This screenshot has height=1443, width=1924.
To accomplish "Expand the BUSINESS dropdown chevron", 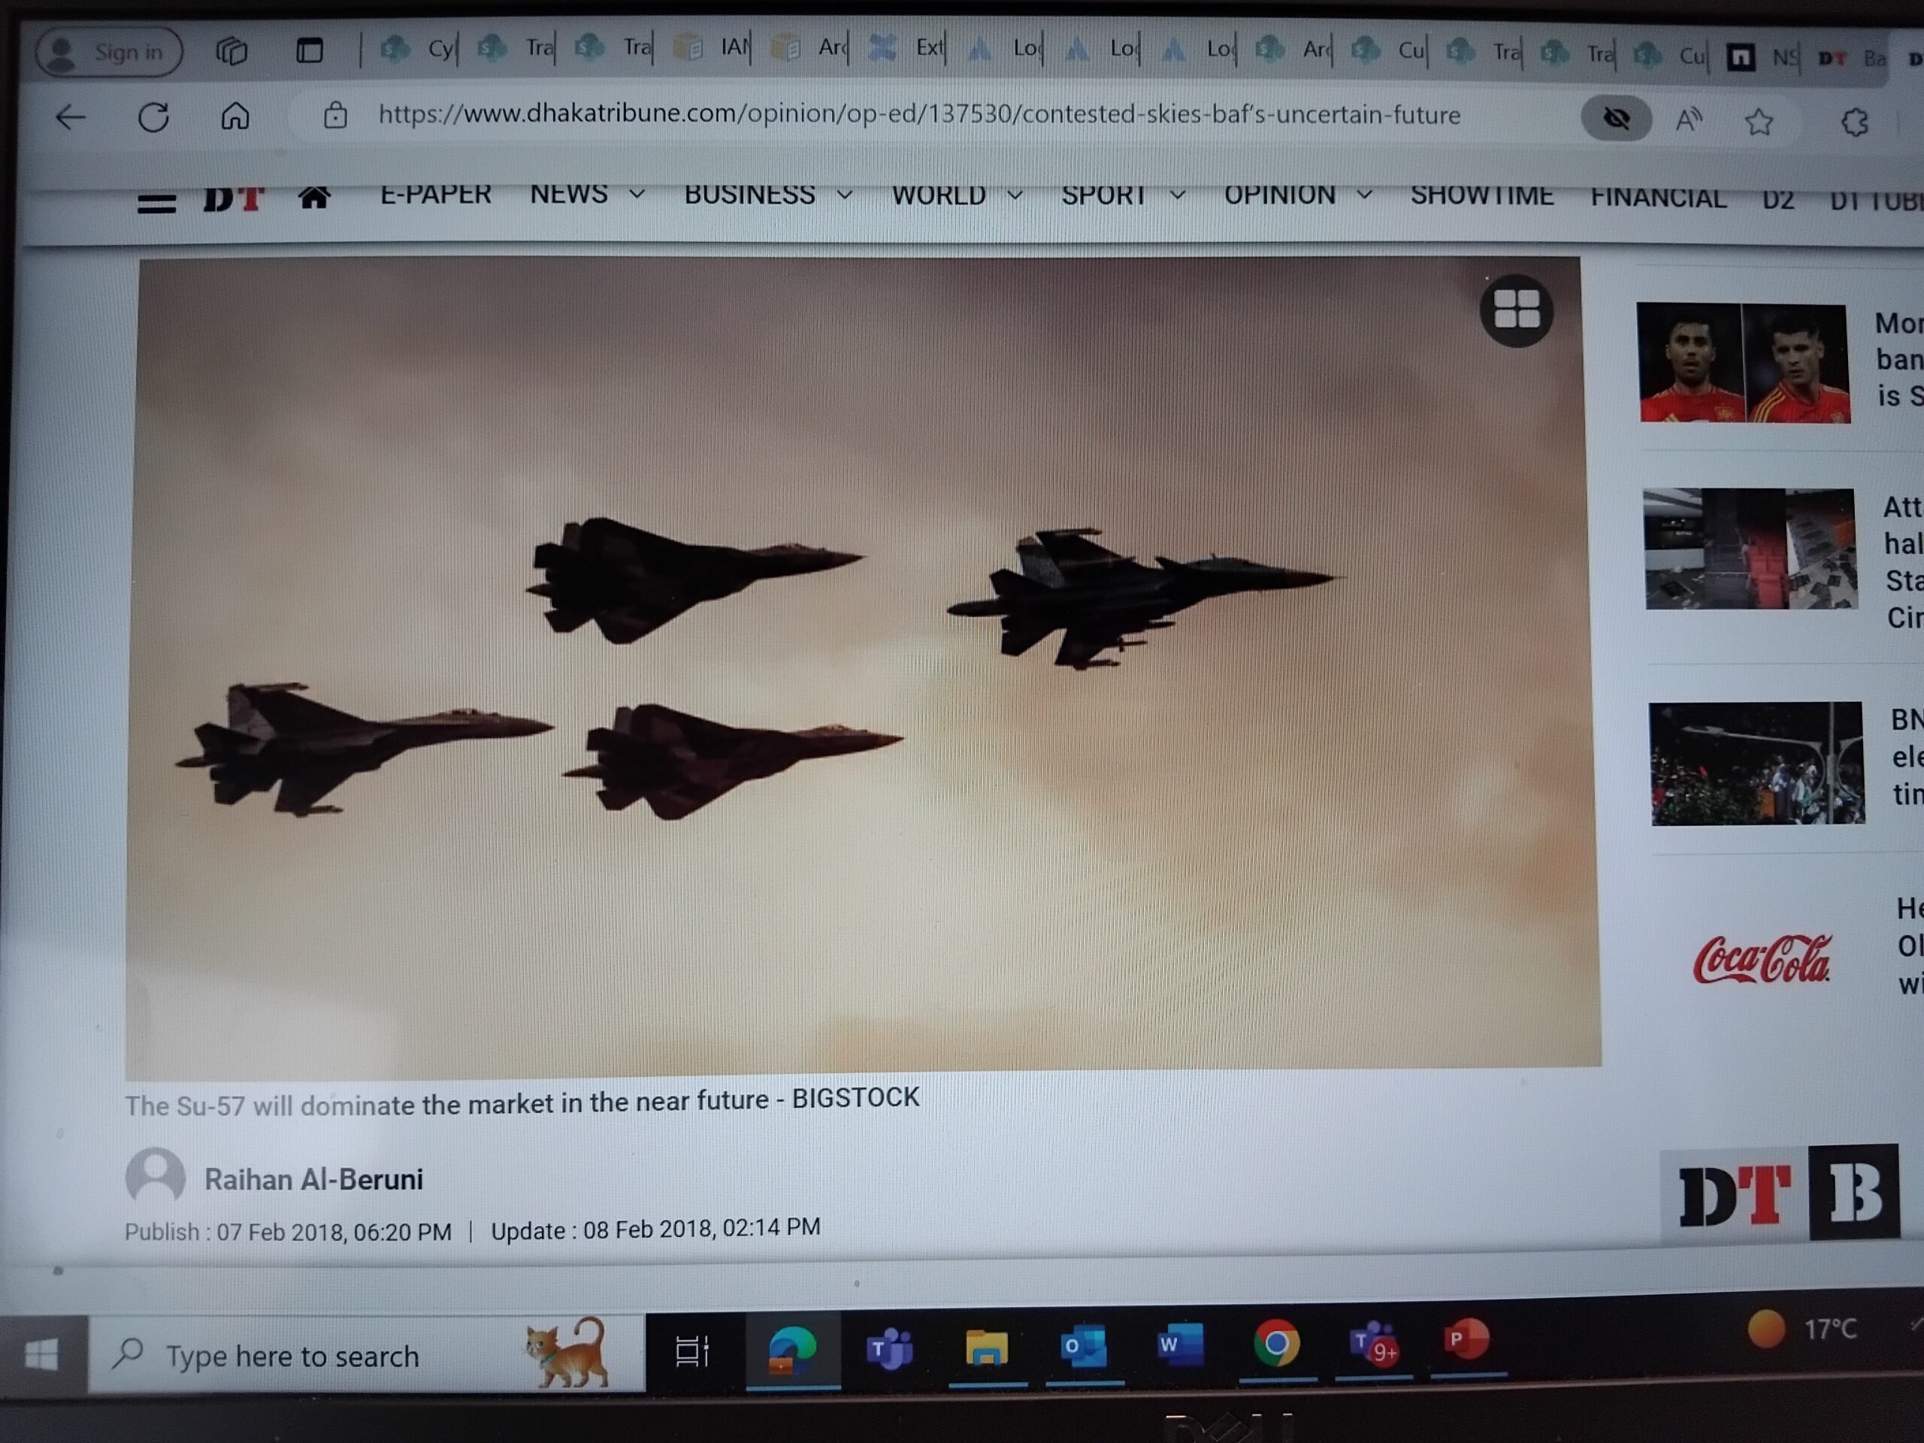I will (x=844, y=195).
